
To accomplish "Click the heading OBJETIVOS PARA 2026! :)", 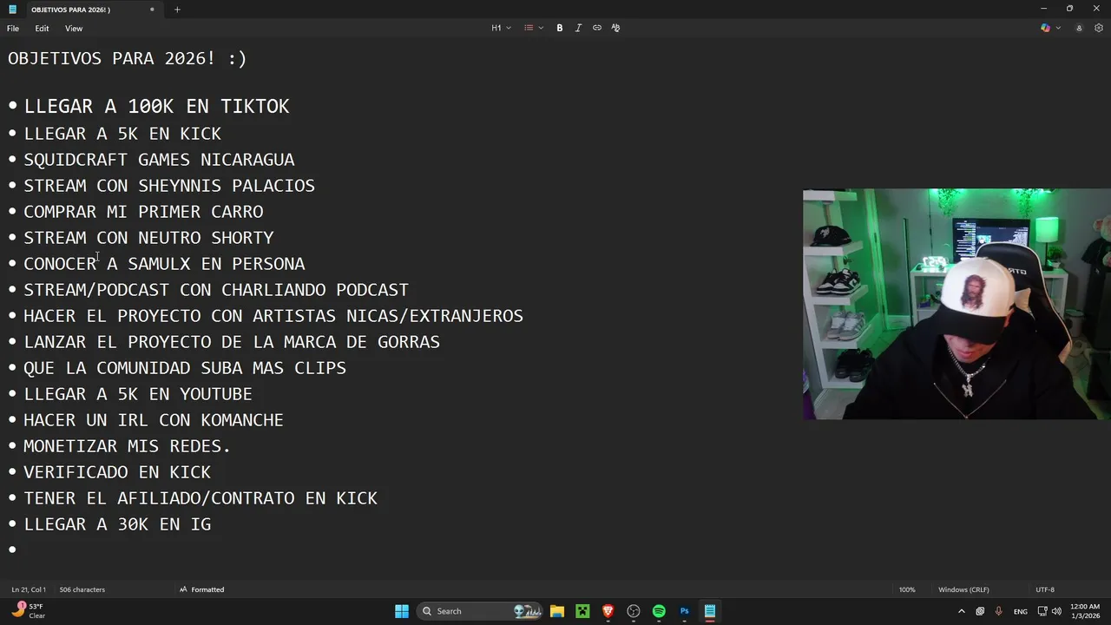I will click(128, 58).
